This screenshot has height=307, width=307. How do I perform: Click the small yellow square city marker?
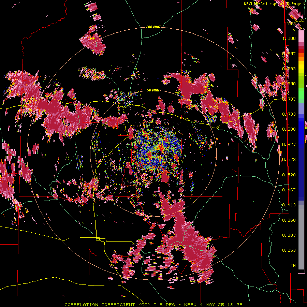point(98,239)
